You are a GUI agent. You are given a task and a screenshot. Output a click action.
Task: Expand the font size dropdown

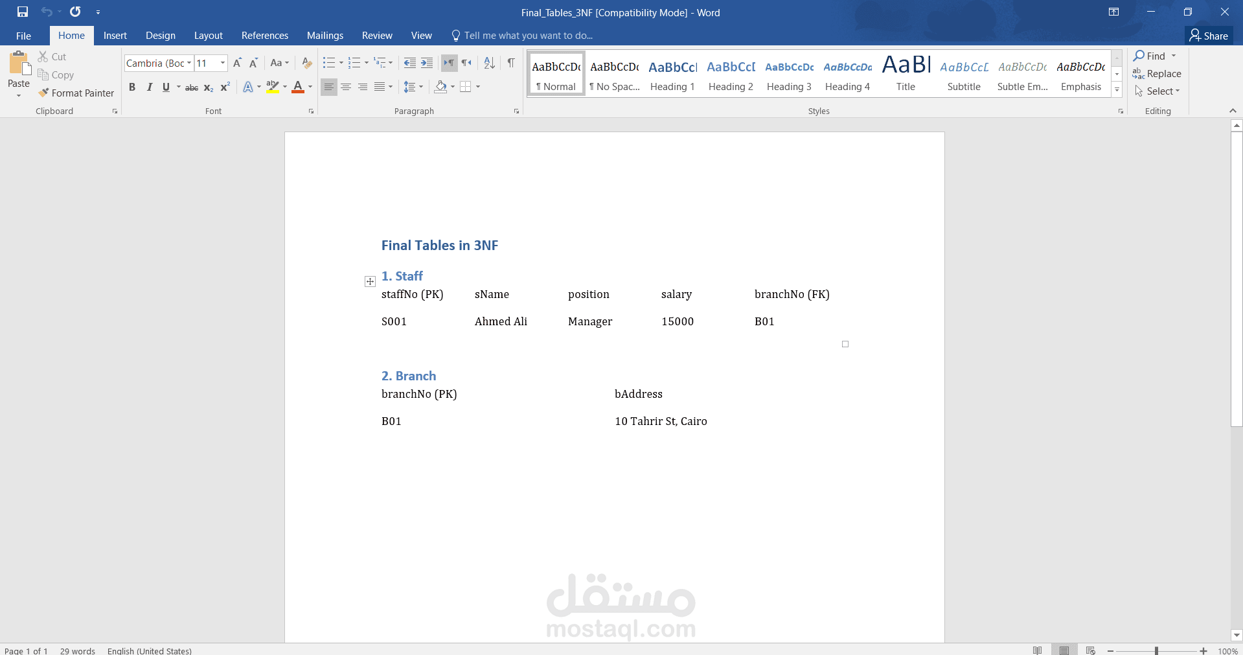coord(223,63)
